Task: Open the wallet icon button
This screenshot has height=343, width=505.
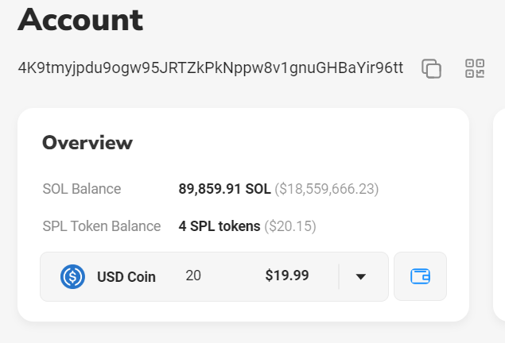Action: (x=420, y=276)
